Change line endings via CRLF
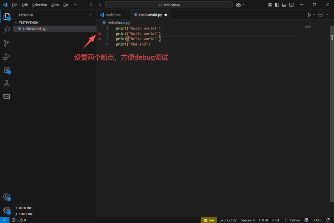The width and height of the screenshot is (334, 223). tap(276, 220)
